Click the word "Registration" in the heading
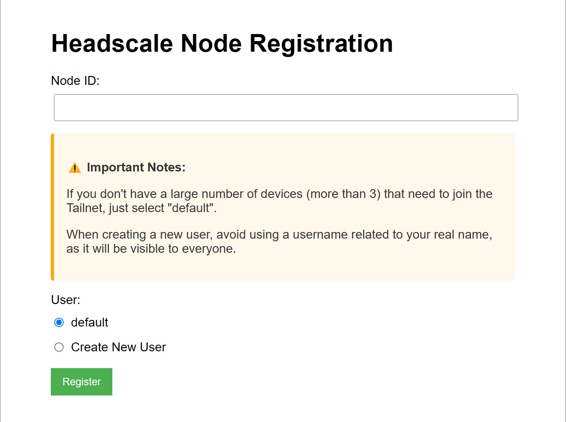The width and height of the screenshot is (566, 422). click(x=321, y=43)
